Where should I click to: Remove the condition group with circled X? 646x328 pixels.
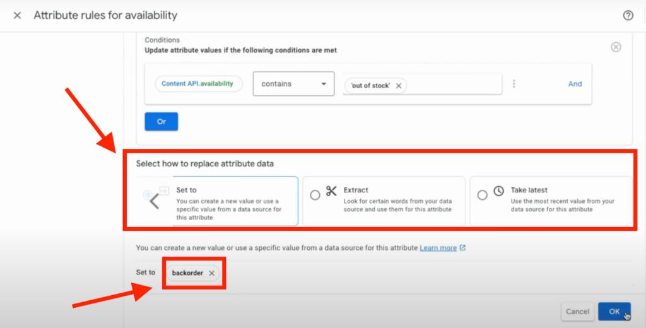[x=616, y=47]
